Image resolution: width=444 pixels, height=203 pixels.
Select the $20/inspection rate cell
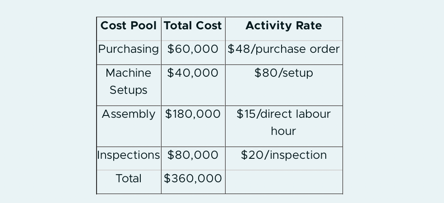284,158
